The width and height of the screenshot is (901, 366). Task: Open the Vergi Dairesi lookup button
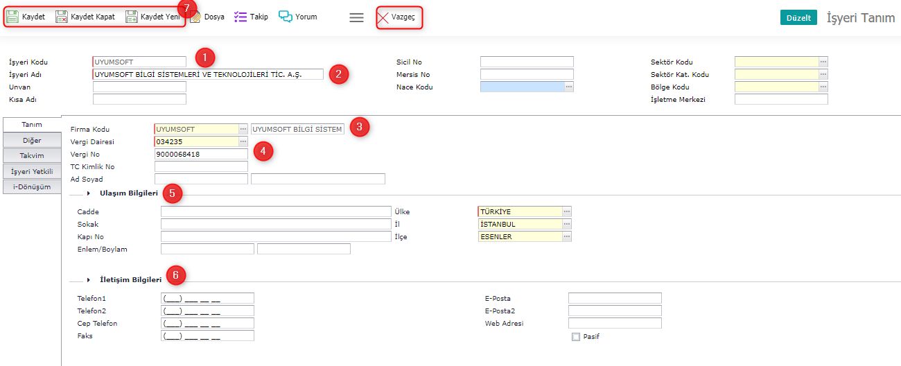[243, 141]
